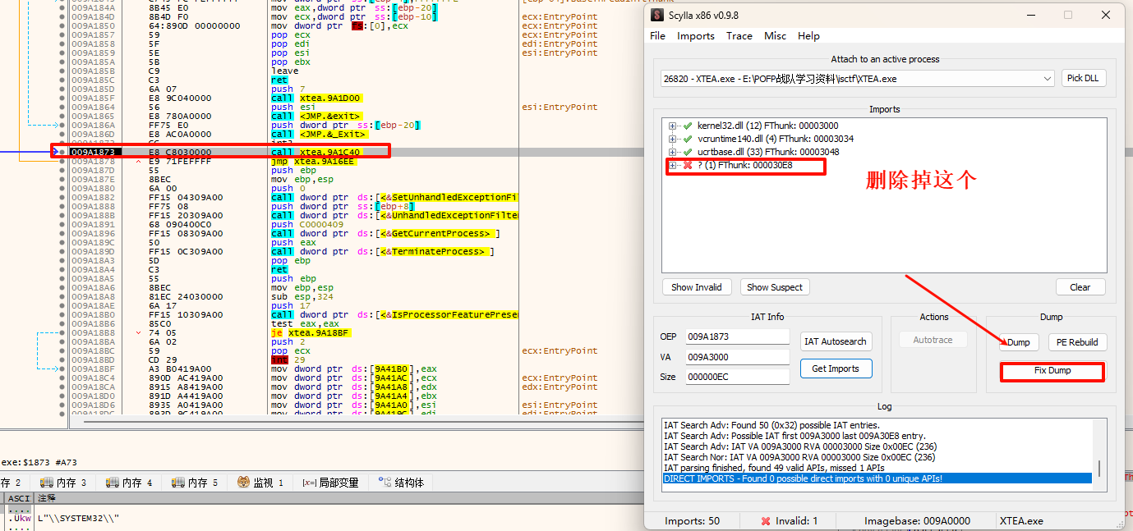Click the red X invalid import icon
The image size is (1133, 531).
(687, 166)
